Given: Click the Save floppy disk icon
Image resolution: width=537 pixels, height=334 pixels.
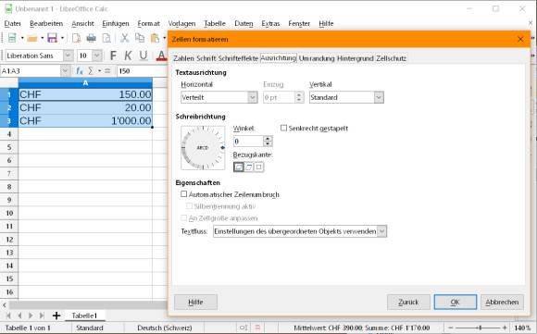Looking at the screenshot, I should pyautogui.click(x=52, y=38).
